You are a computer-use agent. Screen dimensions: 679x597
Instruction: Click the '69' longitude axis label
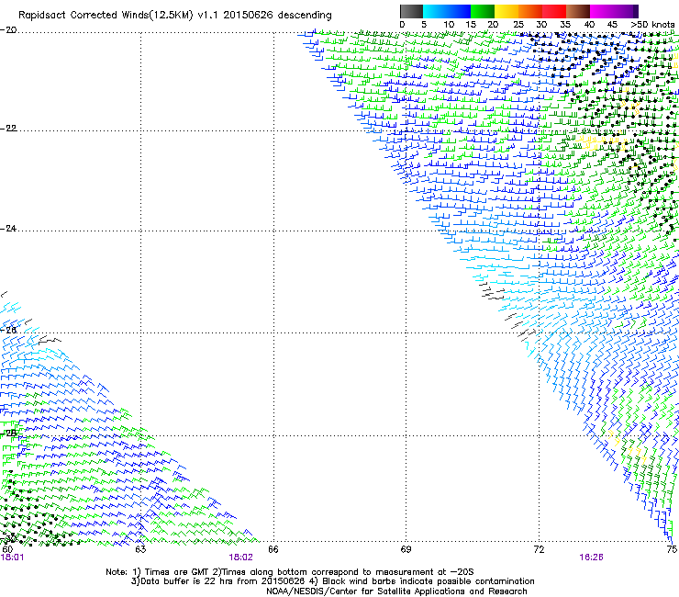coord(406,549)
